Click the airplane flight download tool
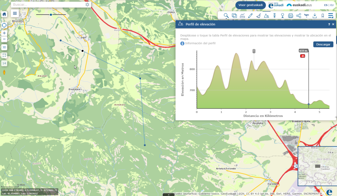The width and height of the screenshot is (337, 196). coord(306,16)
